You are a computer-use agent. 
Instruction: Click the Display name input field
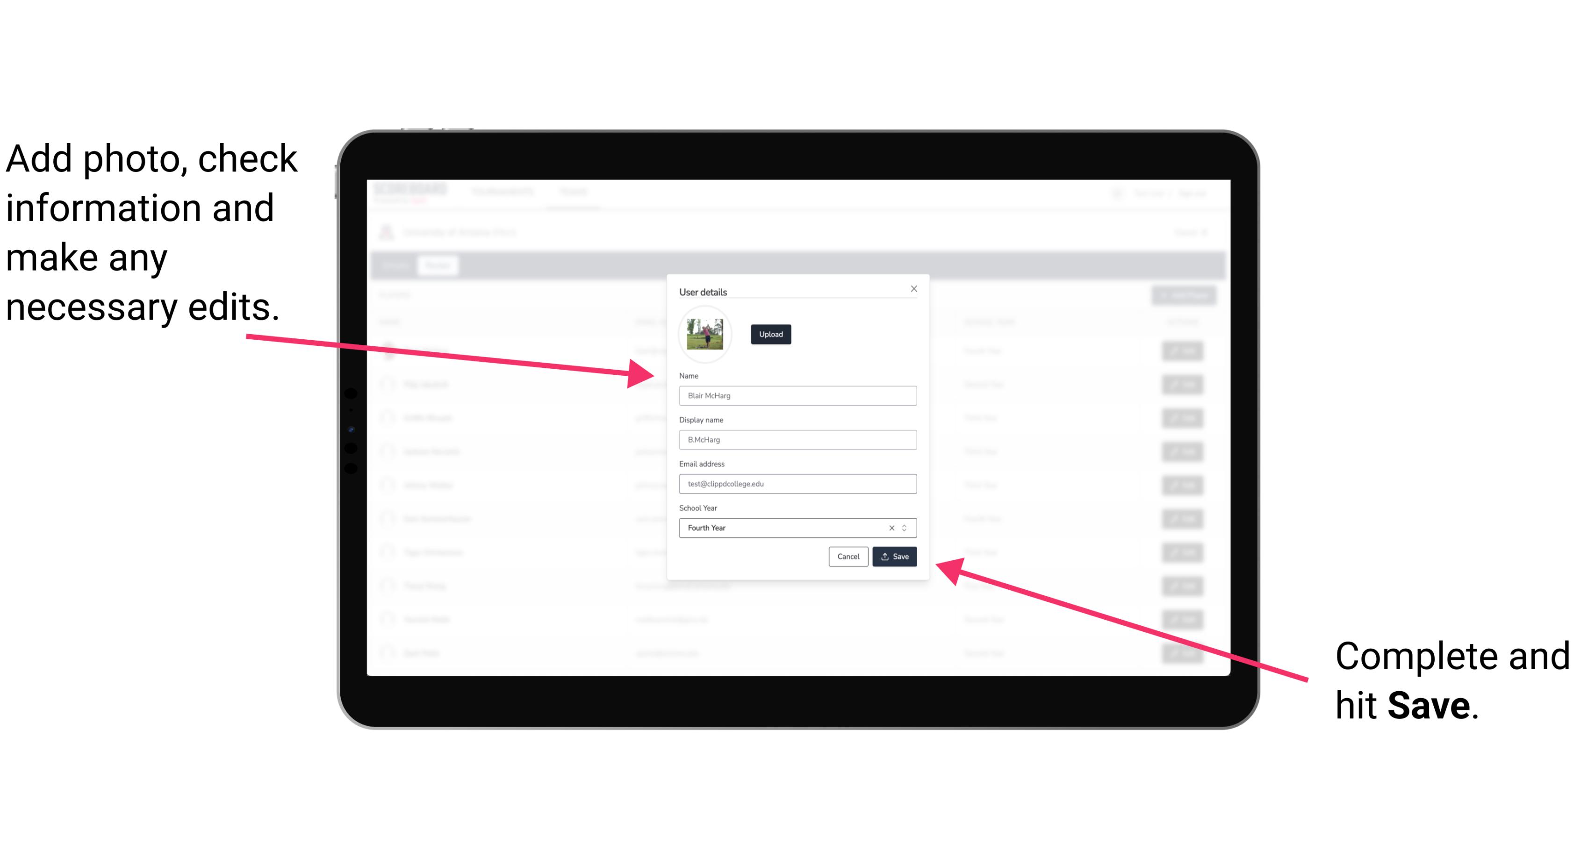[x=798, y=440]
